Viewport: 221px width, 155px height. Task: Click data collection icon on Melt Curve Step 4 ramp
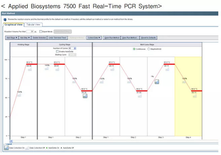pos(184,82)
